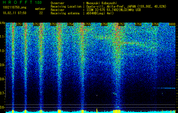Click the kHz axis unit label
Viewport: 178px width, 113px height.
coord(3,23)
